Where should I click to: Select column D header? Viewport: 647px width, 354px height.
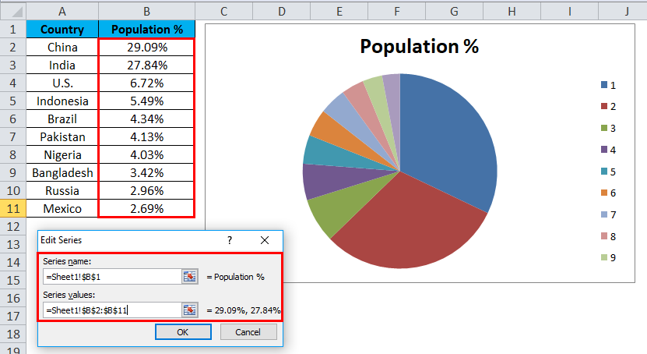coord(281,12)
